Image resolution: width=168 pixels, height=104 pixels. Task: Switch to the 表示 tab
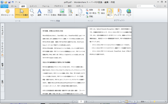coord(70,6)
